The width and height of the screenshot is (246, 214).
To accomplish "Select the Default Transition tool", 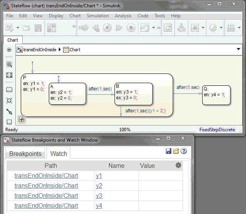I will coord(9,111).
